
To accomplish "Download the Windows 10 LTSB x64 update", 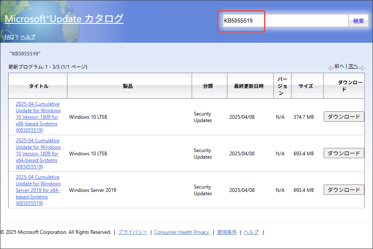I will [344, 153].
